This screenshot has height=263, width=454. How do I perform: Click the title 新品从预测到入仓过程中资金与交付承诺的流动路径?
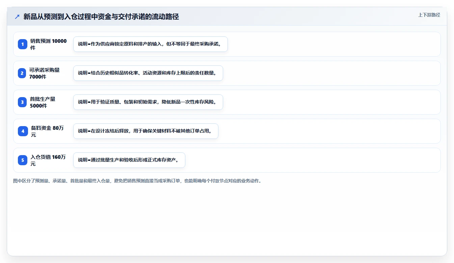pos(101,17)
